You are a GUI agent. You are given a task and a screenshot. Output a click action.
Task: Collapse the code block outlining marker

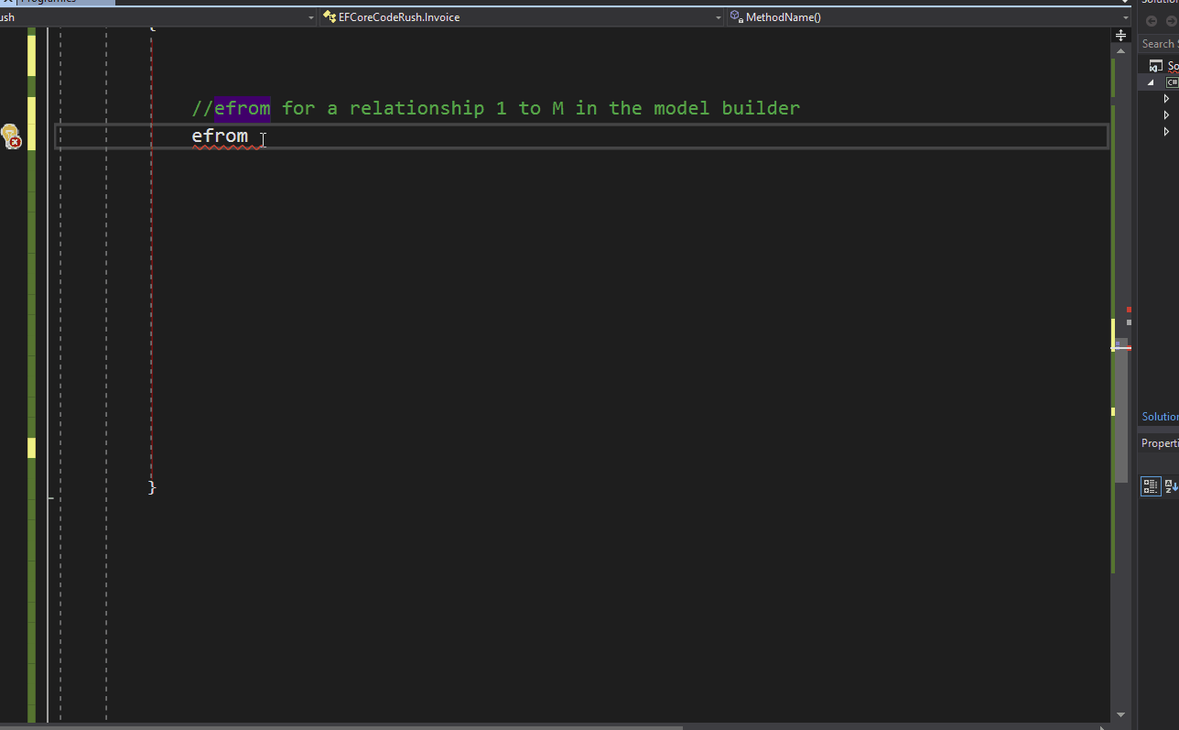[x=50, y=497]
